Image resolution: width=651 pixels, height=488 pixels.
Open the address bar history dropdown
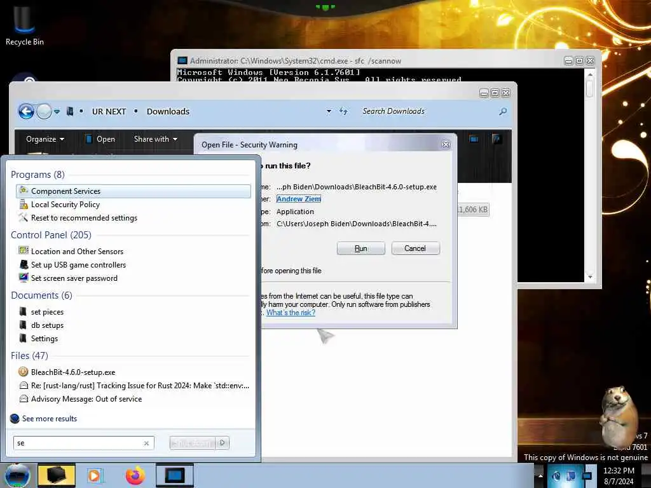329,111
